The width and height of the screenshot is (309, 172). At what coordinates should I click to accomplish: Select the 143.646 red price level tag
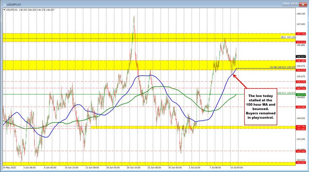point(301,129)
